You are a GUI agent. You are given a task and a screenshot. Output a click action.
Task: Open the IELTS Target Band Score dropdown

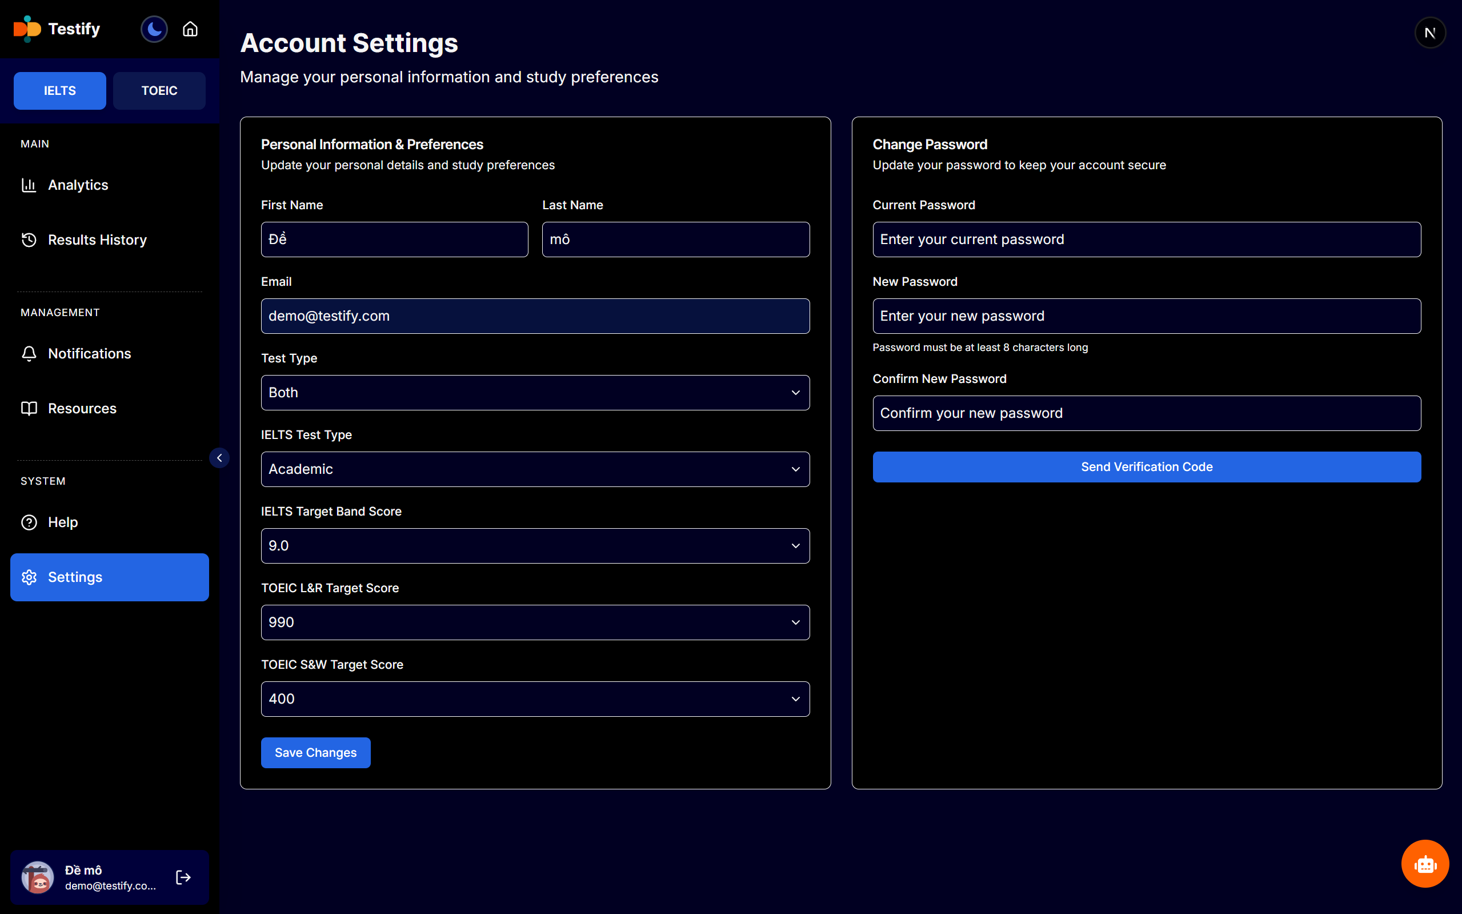pos(535,546)
